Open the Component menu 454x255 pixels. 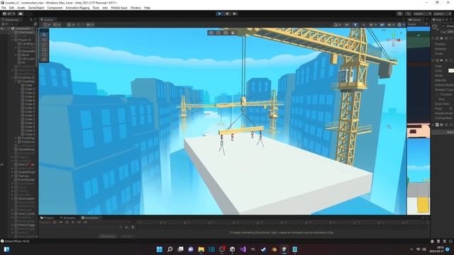click(x=55, y=8)
